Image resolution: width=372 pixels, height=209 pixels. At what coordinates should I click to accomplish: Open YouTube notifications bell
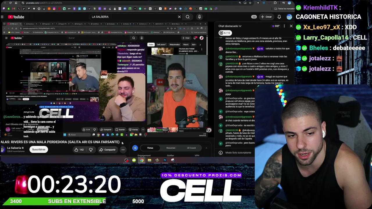(x=279, y=17)
